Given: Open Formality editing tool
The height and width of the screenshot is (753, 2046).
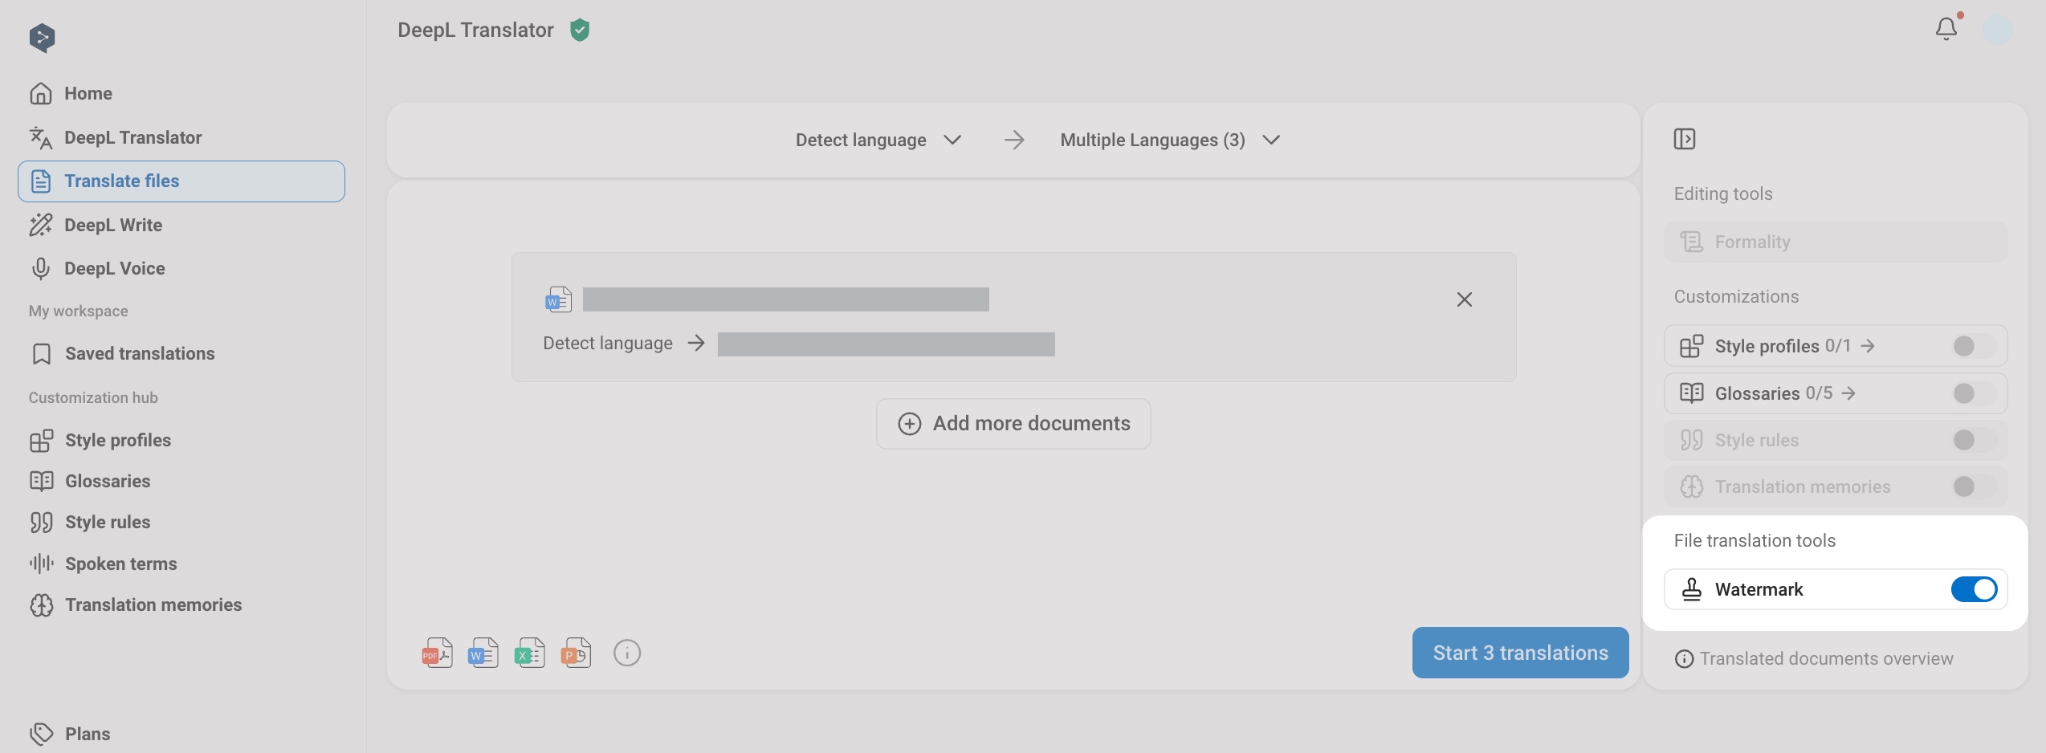Looking at the screenshot, I should pyautogui.click(x=1836, y=242).
